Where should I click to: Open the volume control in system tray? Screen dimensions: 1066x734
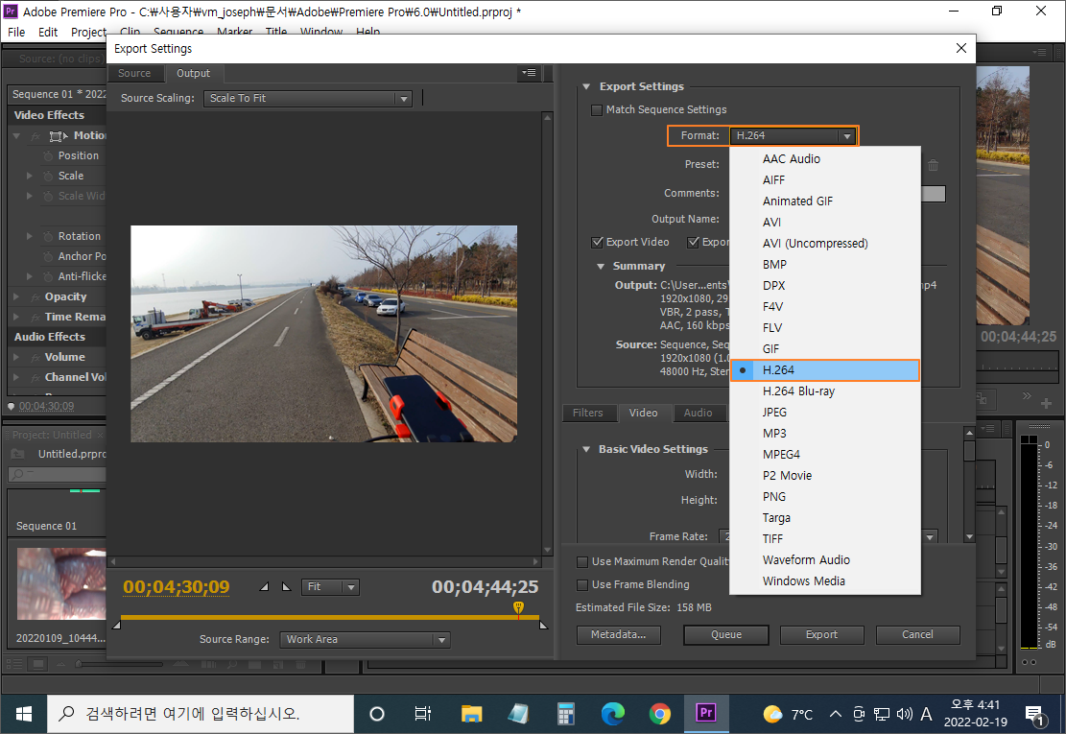[904, 714]
